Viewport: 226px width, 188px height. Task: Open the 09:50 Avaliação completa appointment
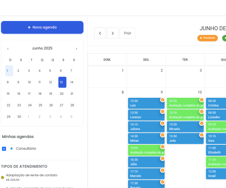point(185,103)
